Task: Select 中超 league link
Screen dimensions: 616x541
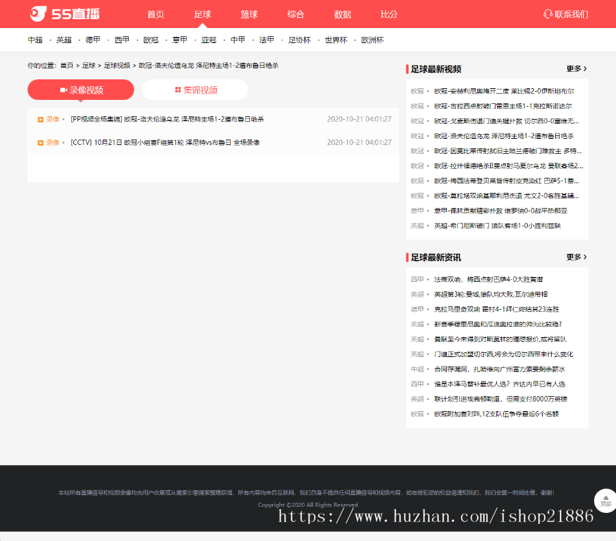Action: (35, 40)
